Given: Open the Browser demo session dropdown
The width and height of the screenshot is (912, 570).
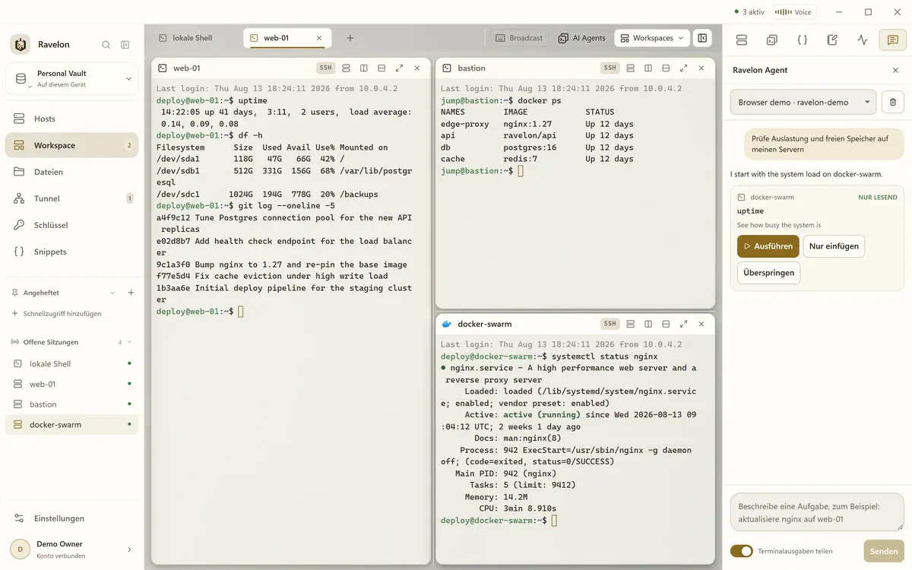Looking at the screenshot, I should [x=803, y=102].
